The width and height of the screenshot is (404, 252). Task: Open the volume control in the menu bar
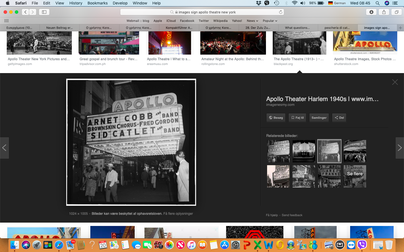(303, 3)
